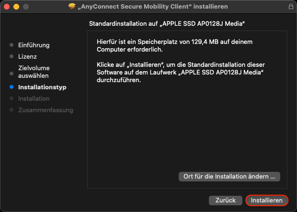Click the package icon in the title bar
This screenshot has width=297, height=212.
click(x=72, y=6)
